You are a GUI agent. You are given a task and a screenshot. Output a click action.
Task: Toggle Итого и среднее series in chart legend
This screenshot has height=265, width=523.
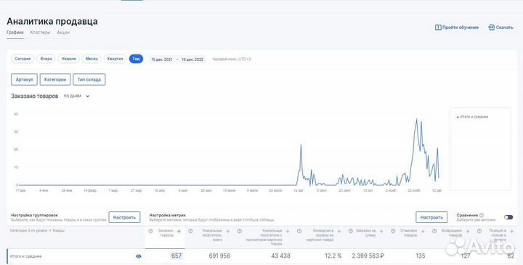[473, 117]
